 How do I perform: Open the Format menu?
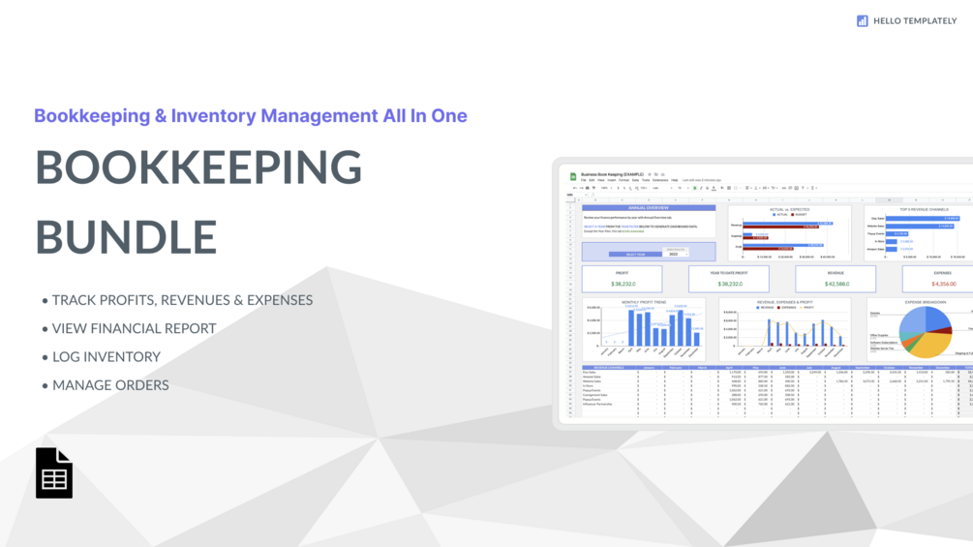coord(623,180)
